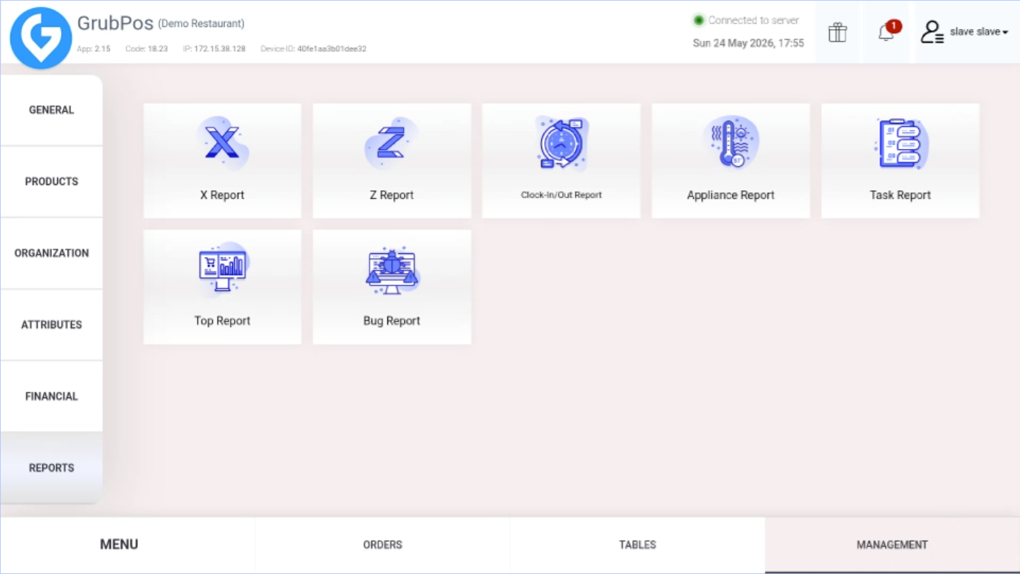Select the Organization sidebar tab

[51, 253]
